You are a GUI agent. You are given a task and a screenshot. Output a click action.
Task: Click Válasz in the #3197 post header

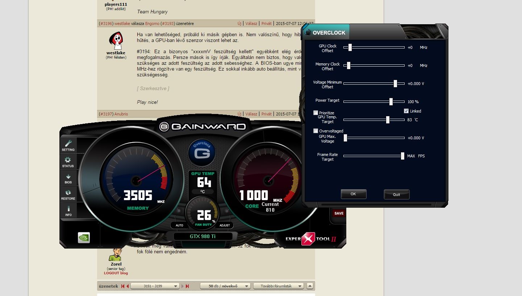coord(251,114)
